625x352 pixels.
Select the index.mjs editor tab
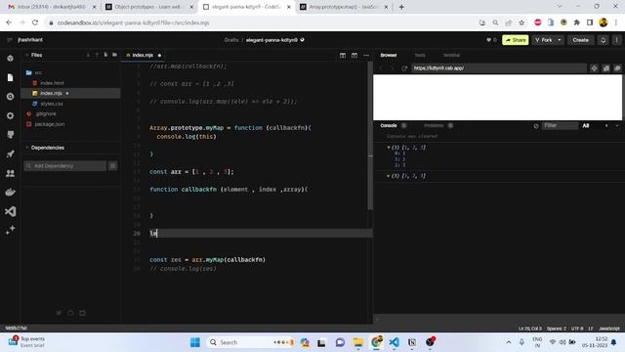(x=143, y=55)
